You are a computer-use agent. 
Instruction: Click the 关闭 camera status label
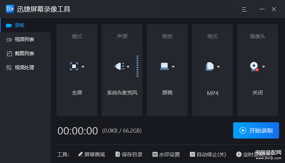[258, 93]
